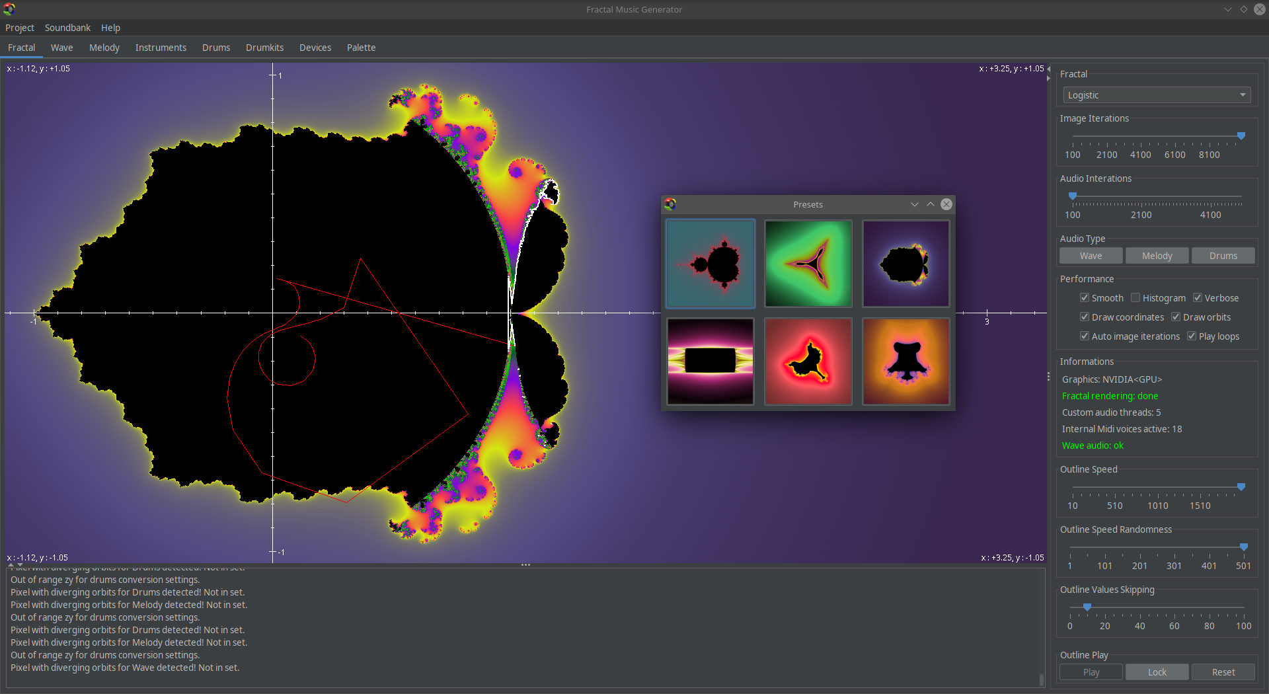Select the green triangular fractal preset
Screen dimensions: 1269x694
coord(808,264)
